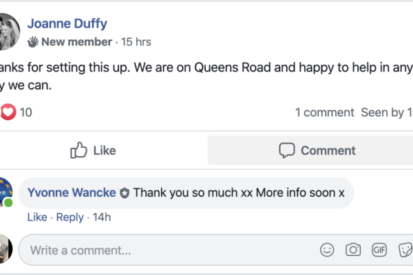Viewport: 413px width, 275px height.
Task: Open Yvonne Wancke's profile name link
Action: coord(72,192)
